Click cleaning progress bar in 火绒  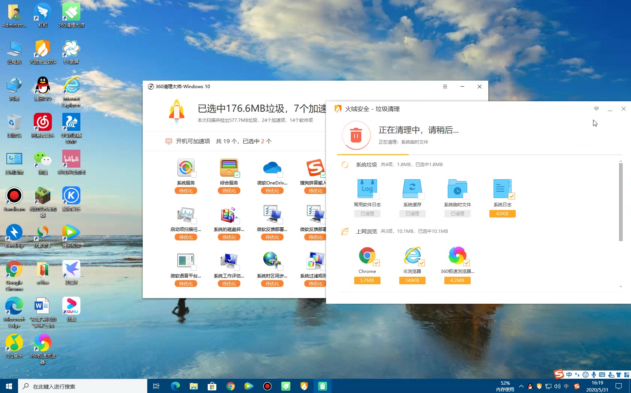tap(480, 154)
